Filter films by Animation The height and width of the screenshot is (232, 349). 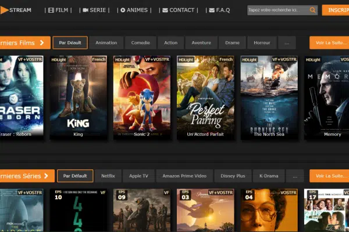106,42
